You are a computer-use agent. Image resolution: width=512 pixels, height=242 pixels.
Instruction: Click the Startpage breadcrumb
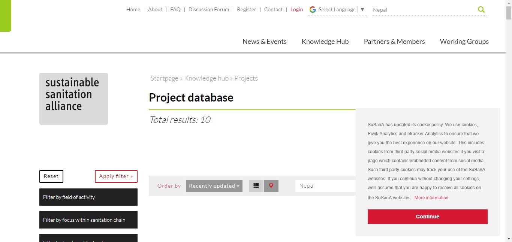point(164,78)
